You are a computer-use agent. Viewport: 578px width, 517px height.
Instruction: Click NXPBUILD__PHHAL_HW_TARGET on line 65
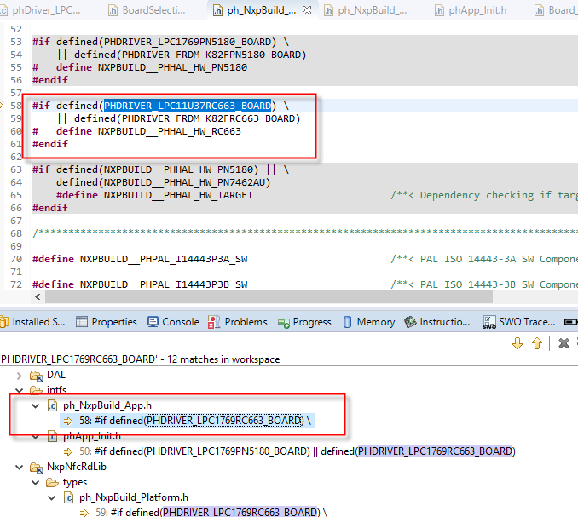tap(178, 195)
